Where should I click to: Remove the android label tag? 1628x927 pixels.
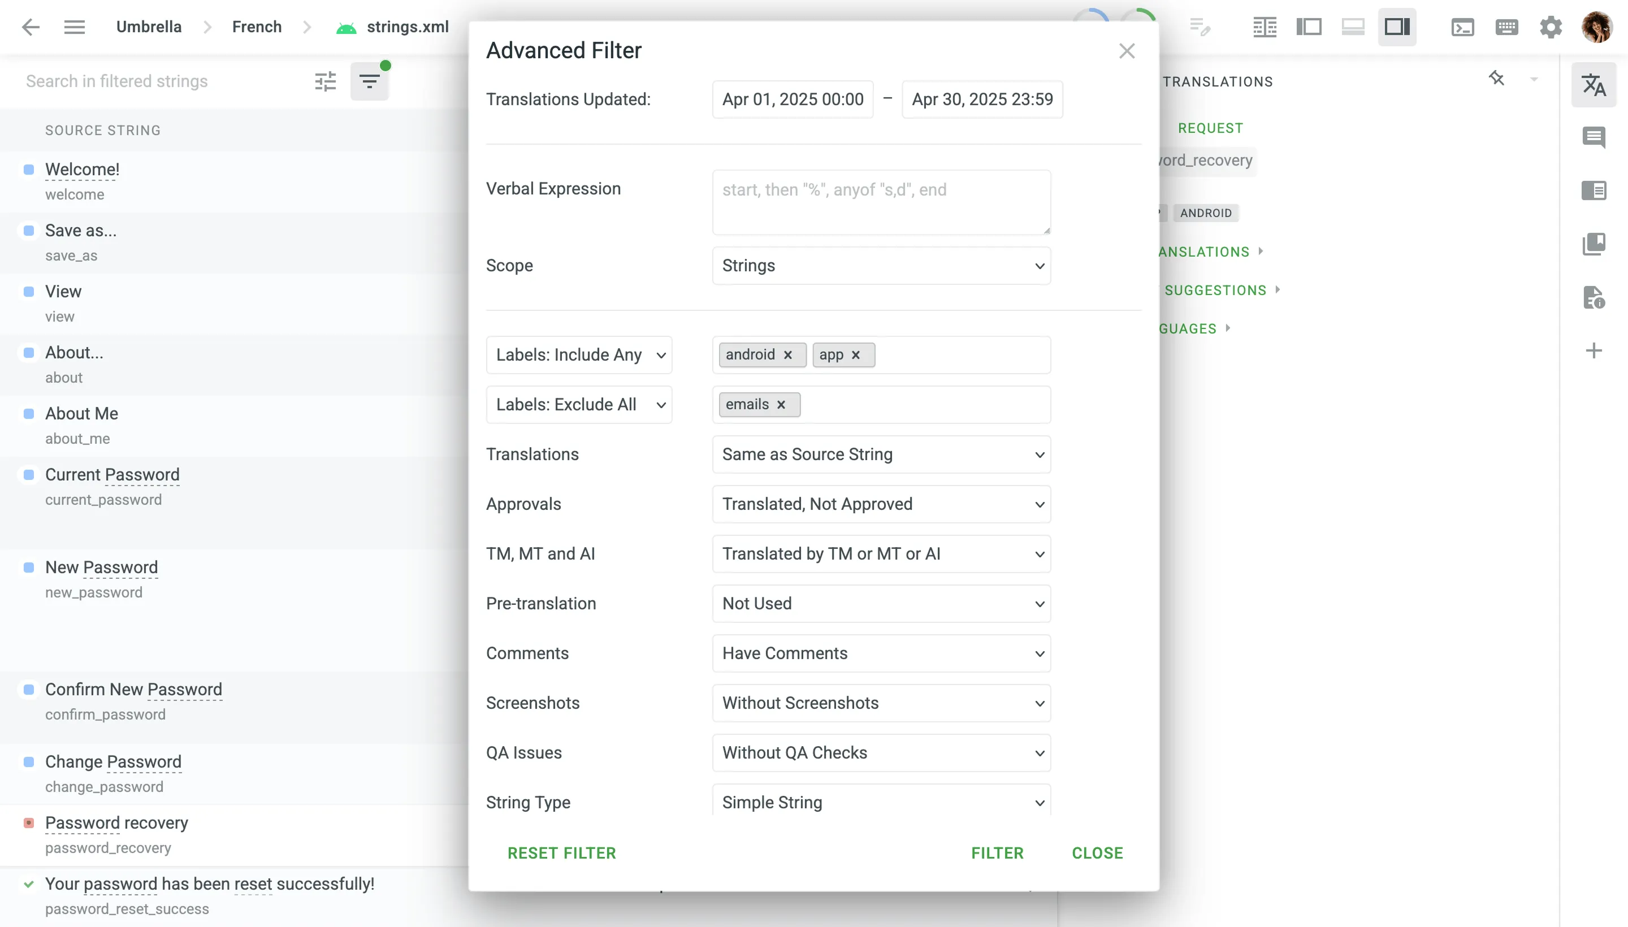pyautogui.click(x=787, y=354)
